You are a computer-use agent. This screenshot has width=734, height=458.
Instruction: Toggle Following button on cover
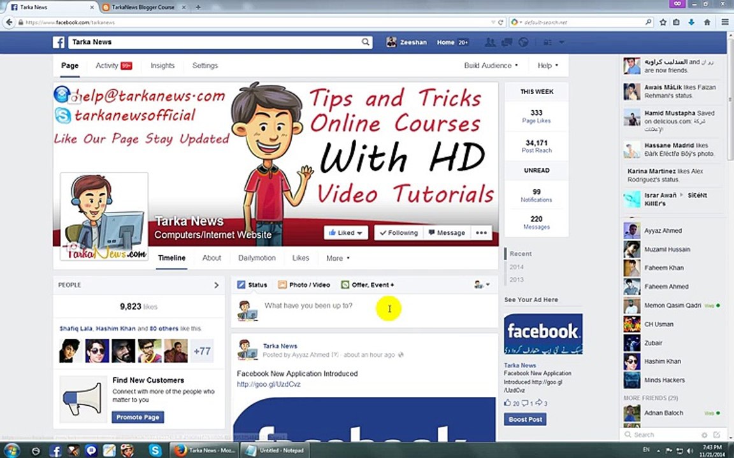[x=399, y=233]
